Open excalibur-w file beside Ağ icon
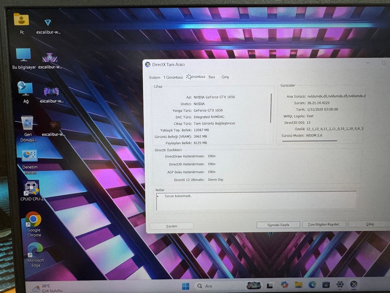 point(52,95)
